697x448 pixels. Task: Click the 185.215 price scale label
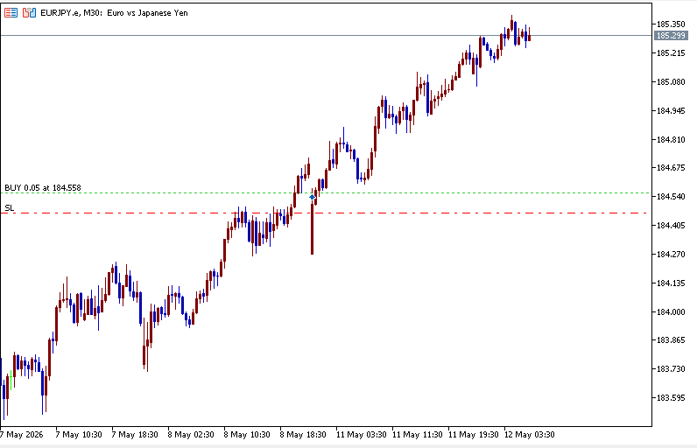671,52
